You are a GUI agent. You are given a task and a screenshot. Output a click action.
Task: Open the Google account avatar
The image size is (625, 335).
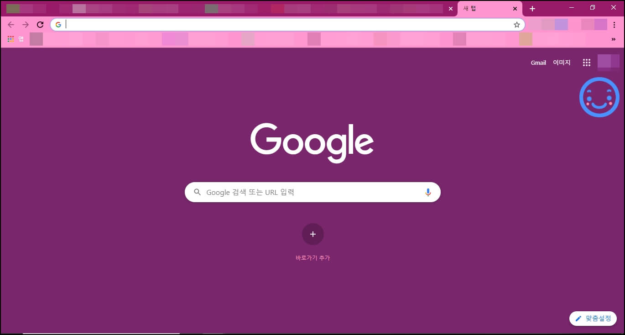[x=609, y=63]
